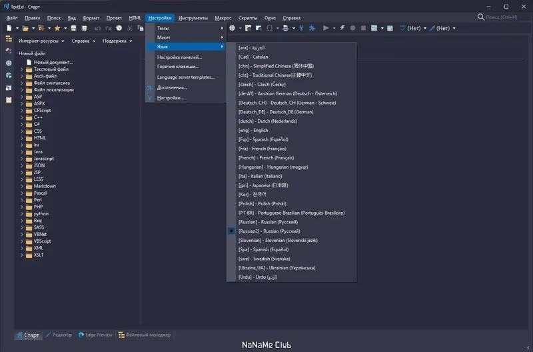Click the search magnifier icon at top right
Screen dimensions: 533x352
coord(480,17)
